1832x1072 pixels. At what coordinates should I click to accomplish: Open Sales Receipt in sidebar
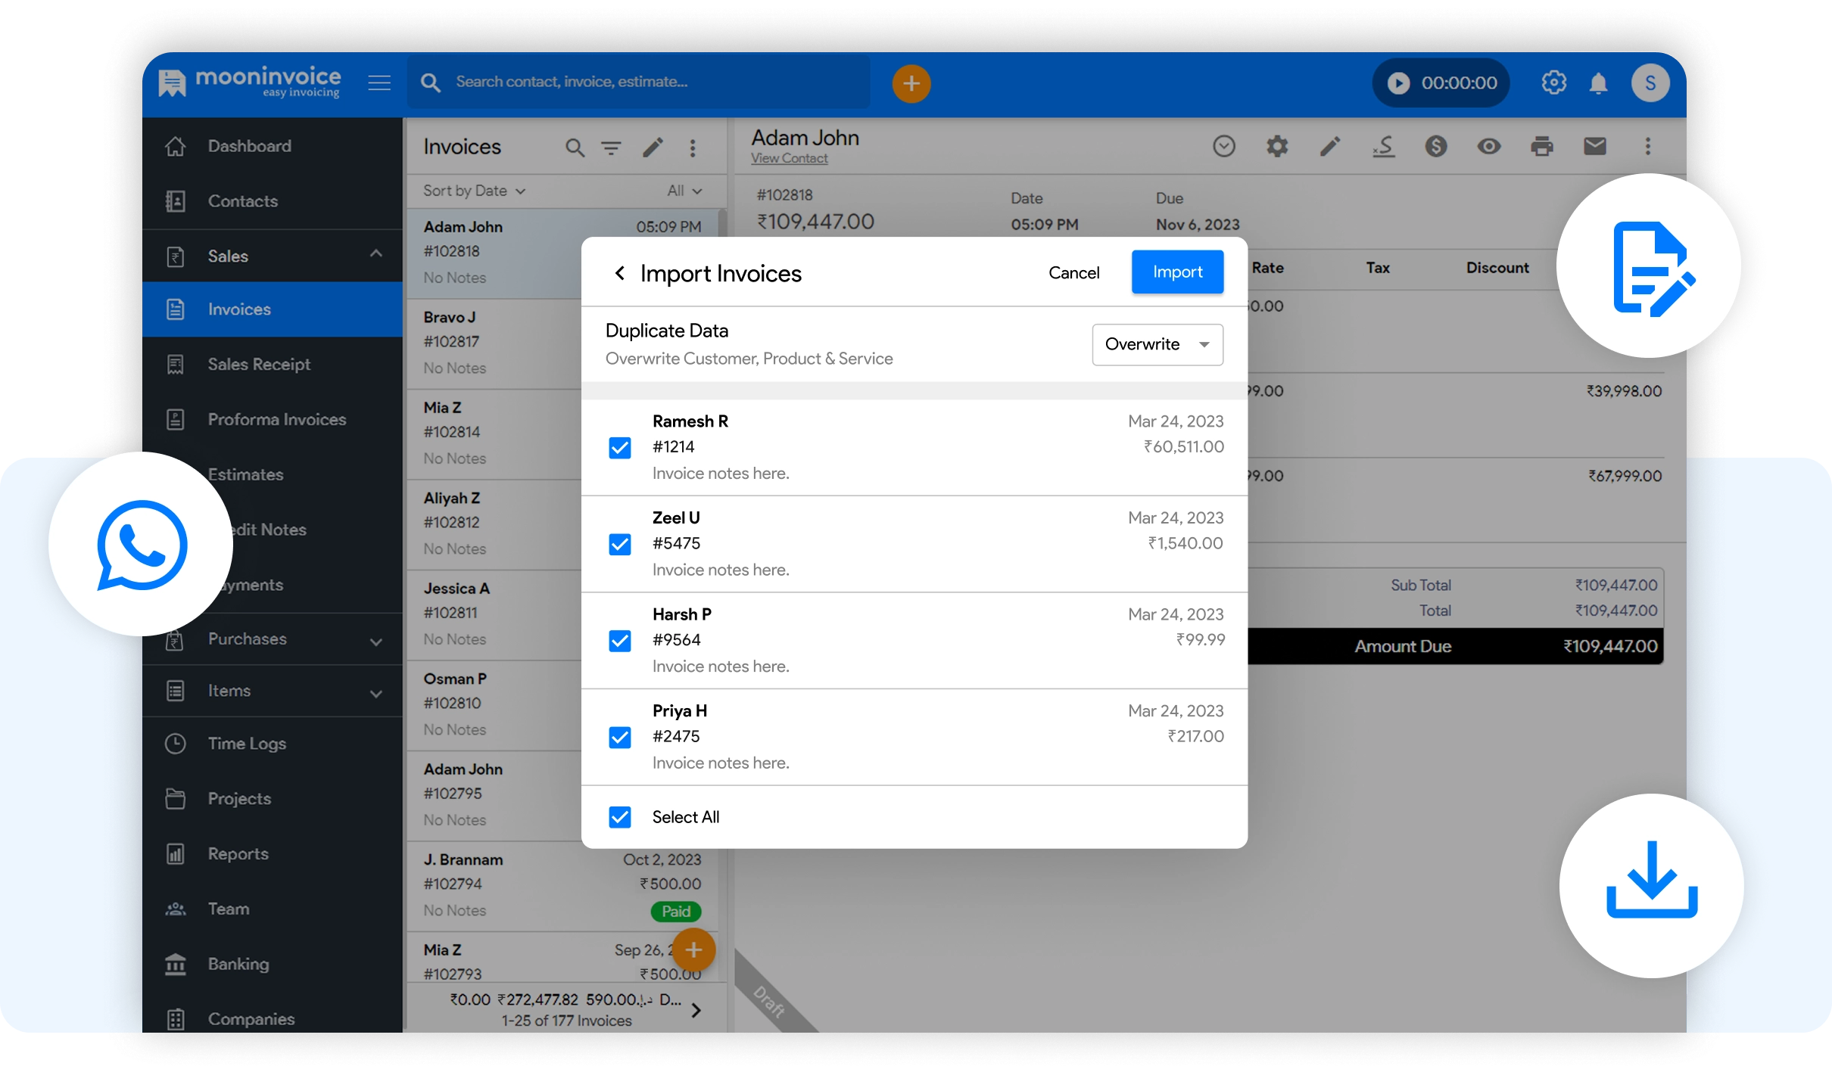click(259, 365)
